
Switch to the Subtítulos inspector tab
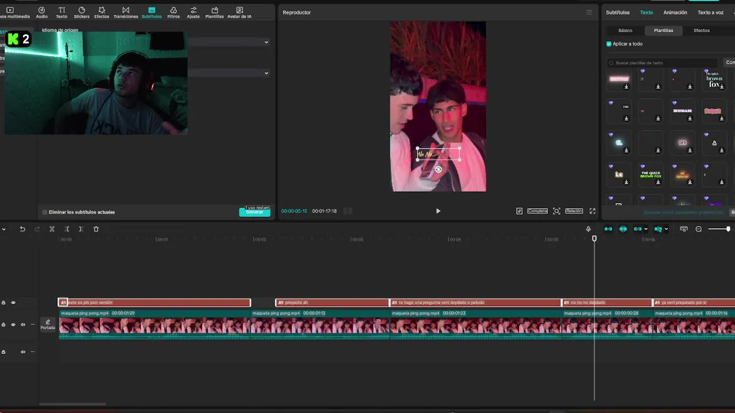point(618,13)
